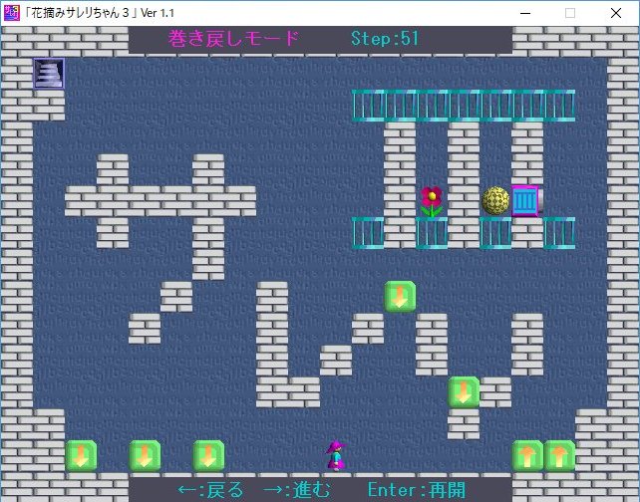Viewport: 640px width, 502px height.
Task: Click the middle of three bottom-left down-arrow blocks
Action: 145,455
